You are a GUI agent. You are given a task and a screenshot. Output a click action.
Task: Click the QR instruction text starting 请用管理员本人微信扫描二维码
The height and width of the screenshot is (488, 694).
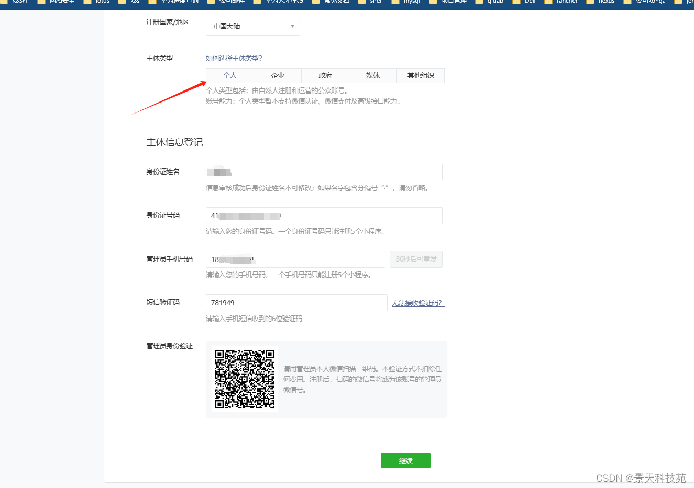coord(362,379)
